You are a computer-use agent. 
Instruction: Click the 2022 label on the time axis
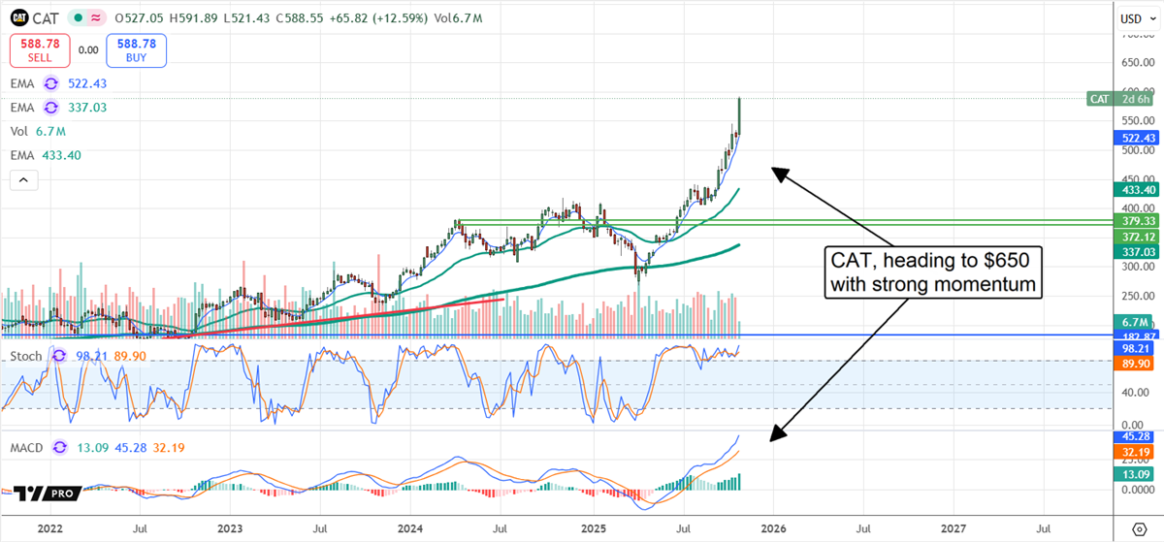coord(48,529)
